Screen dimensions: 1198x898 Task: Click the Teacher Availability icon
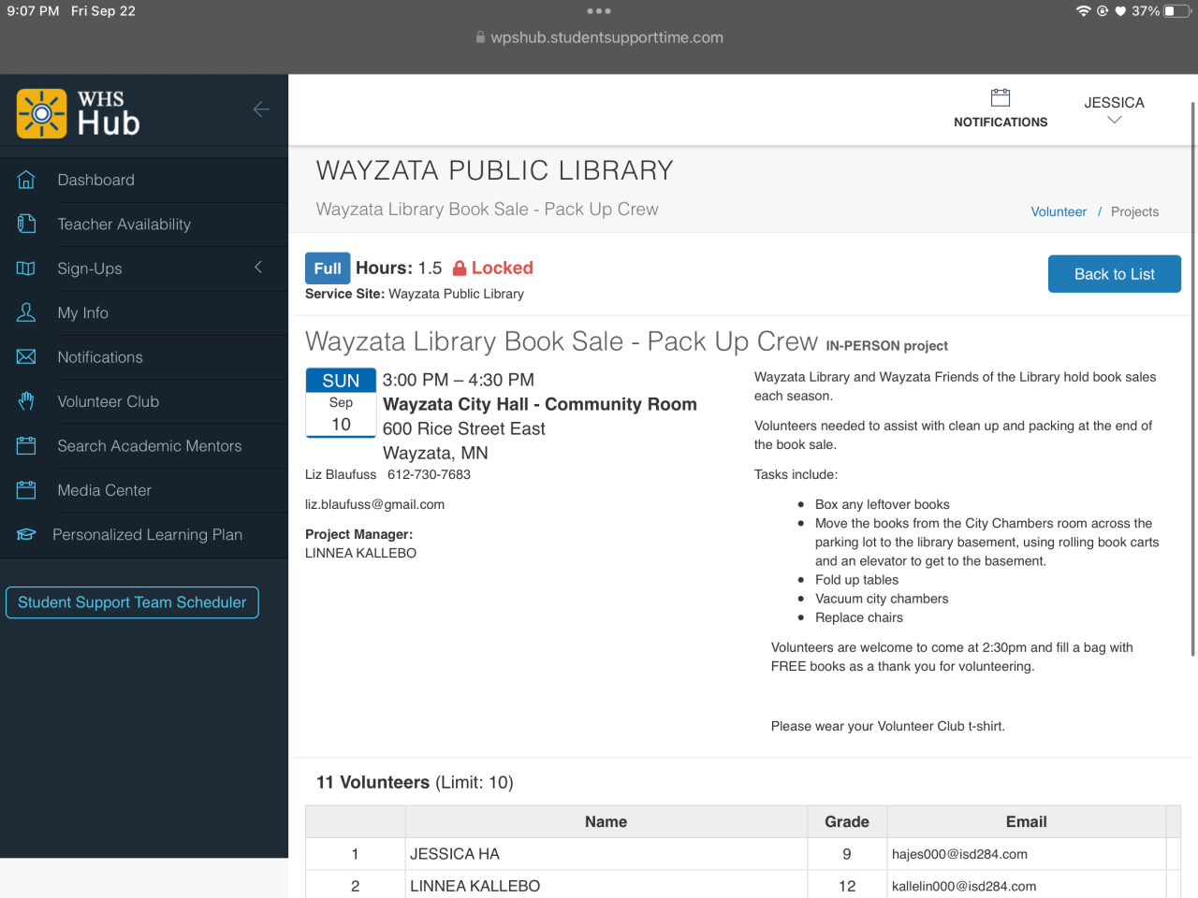point(26,224)
